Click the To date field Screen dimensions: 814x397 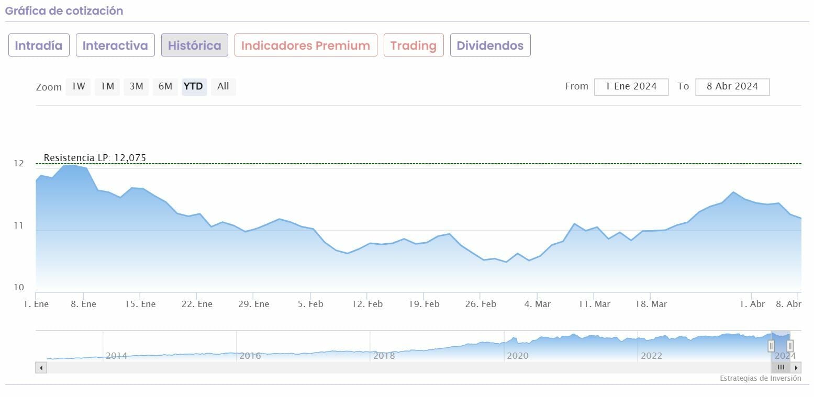732,87
